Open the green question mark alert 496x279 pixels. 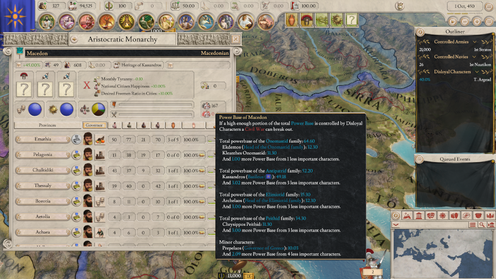click(351, 20)
